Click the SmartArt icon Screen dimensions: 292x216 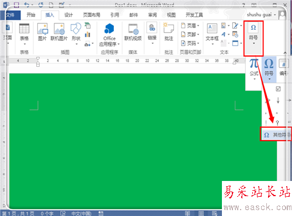tap(88, 26)
